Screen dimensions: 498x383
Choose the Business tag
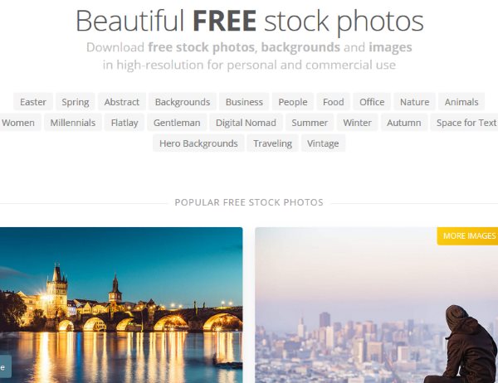coord(244,102)
